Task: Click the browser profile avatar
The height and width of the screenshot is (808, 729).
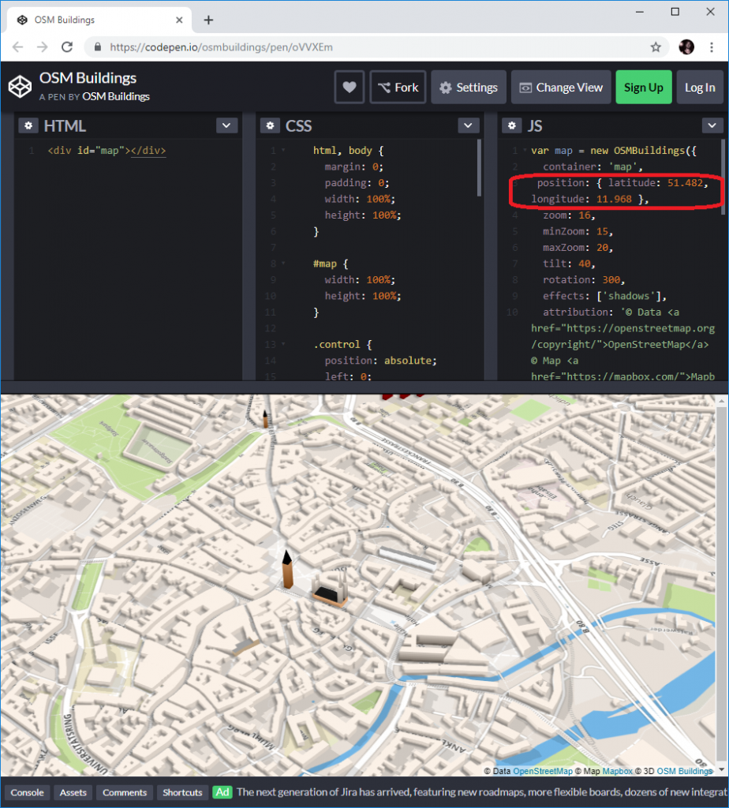Action: [686, 47]
